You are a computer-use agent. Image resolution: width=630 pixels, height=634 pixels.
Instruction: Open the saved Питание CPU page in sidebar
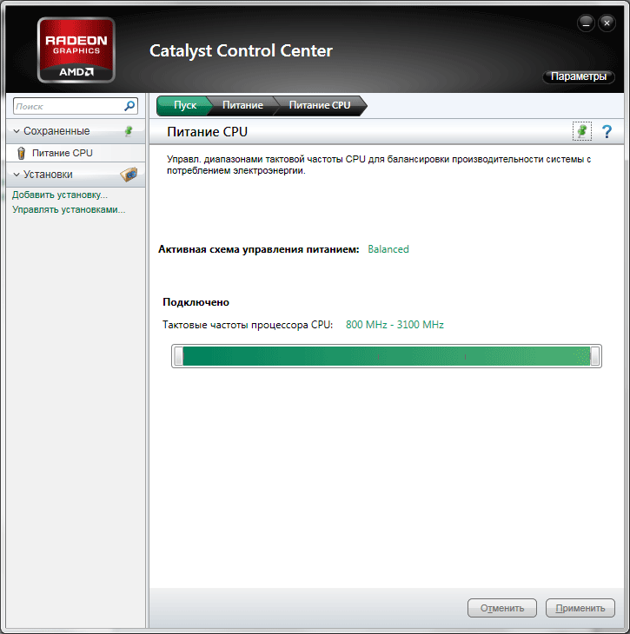[x=76, y=153]
